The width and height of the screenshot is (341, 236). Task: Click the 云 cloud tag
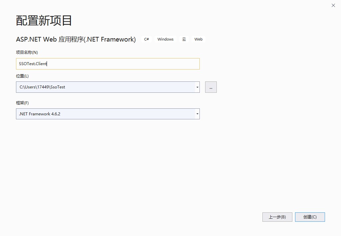184,39
